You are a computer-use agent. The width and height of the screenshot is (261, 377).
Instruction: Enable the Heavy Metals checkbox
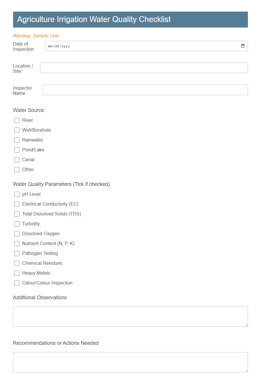point(17,273)
